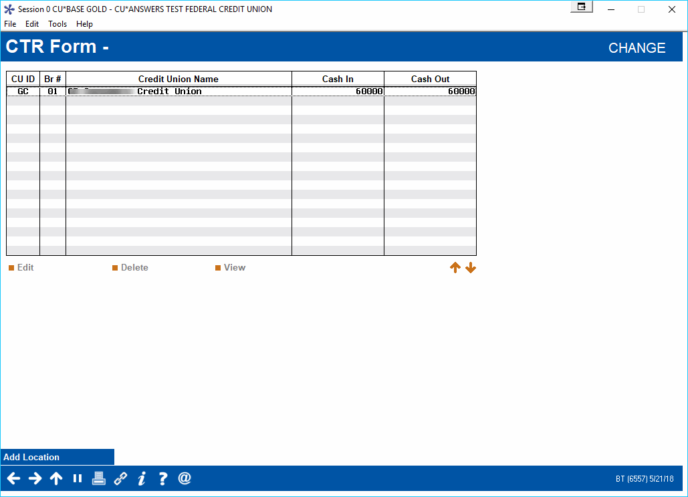
Task: Click the window jump icon near the title bar
Action: tap(580, 6)
